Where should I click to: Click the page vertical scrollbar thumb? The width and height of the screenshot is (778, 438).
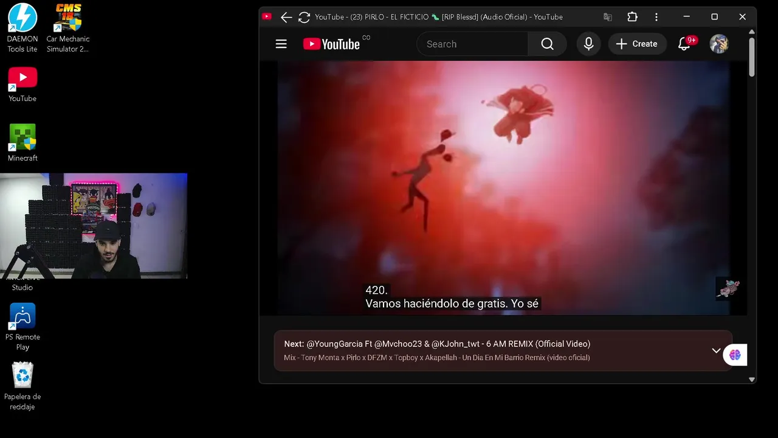752,57
